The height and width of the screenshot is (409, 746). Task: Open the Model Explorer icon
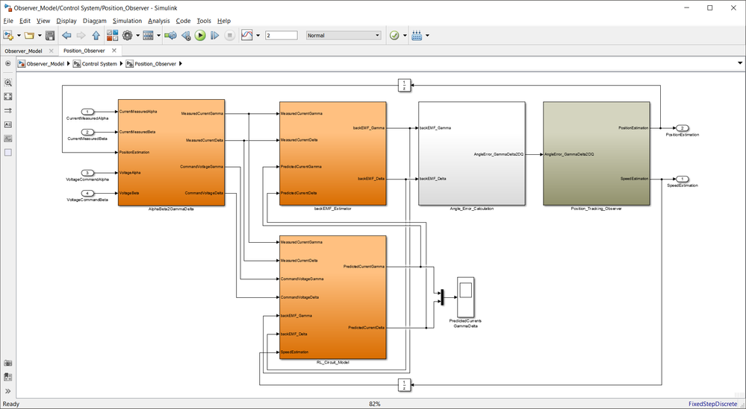pyautogui.click(x=149, y=35)
